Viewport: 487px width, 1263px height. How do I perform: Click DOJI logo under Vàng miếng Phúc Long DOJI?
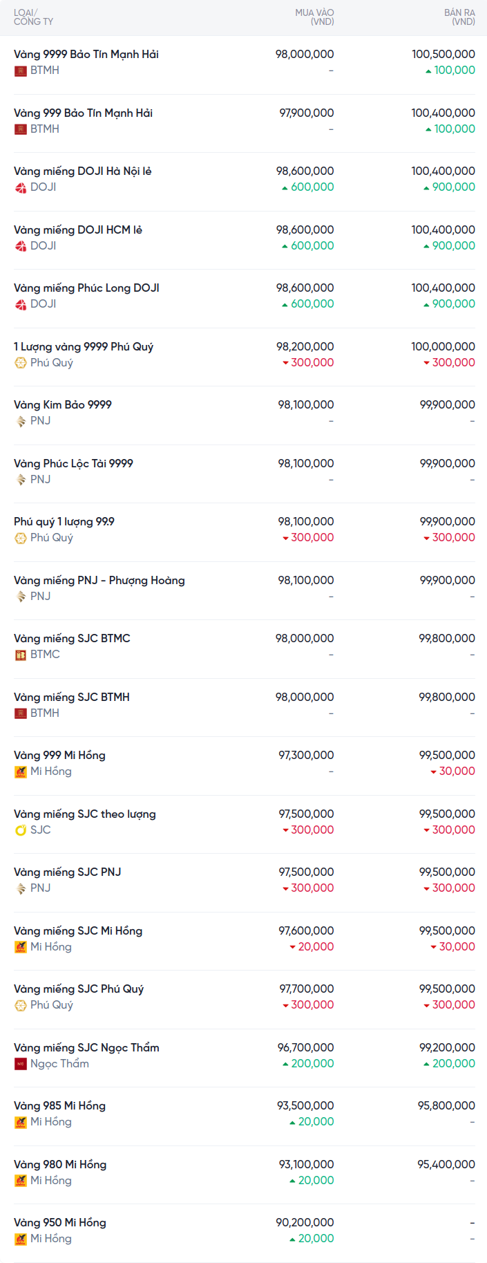(x=21, y=304)
